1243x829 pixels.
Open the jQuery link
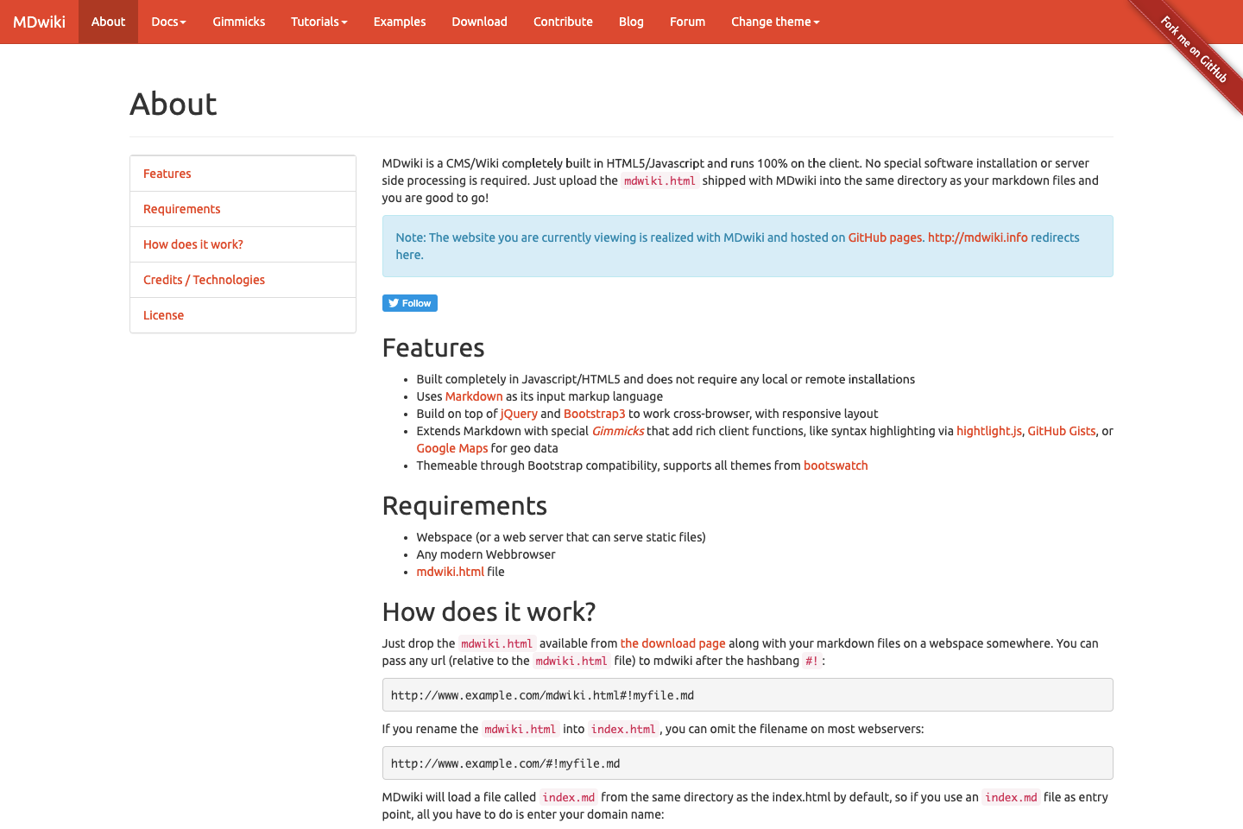[519, 414]
